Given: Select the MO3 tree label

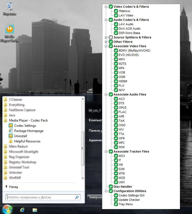Looking at the screenshot, I should pos(122,156).
